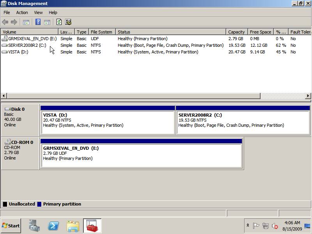
Task: Select the VISTA (D:) volume drive icon
Action: (x=5, y=52)
